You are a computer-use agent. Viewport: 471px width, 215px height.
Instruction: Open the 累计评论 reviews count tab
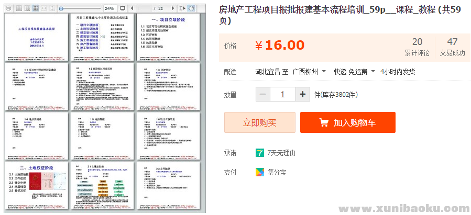tap(417, 47)
